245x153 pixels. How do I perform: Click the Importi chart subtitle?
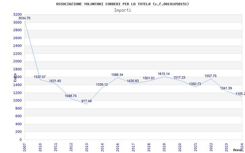(x=123, y=10)
